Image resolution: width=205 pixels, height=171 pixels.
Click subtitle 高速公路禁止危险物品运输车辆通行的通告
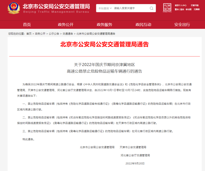(x=104, y=71)
